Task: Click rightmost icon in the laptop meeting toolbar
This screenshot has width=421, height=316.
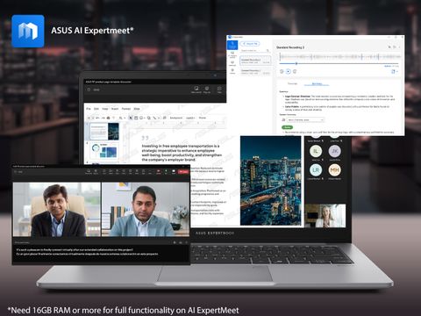Action: click(x=219, y=90)
